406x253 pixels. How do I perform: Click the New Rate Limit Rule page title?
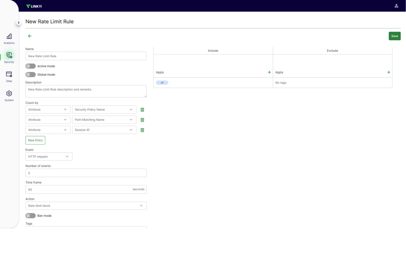pyautogui.click(x=50, y=22)
